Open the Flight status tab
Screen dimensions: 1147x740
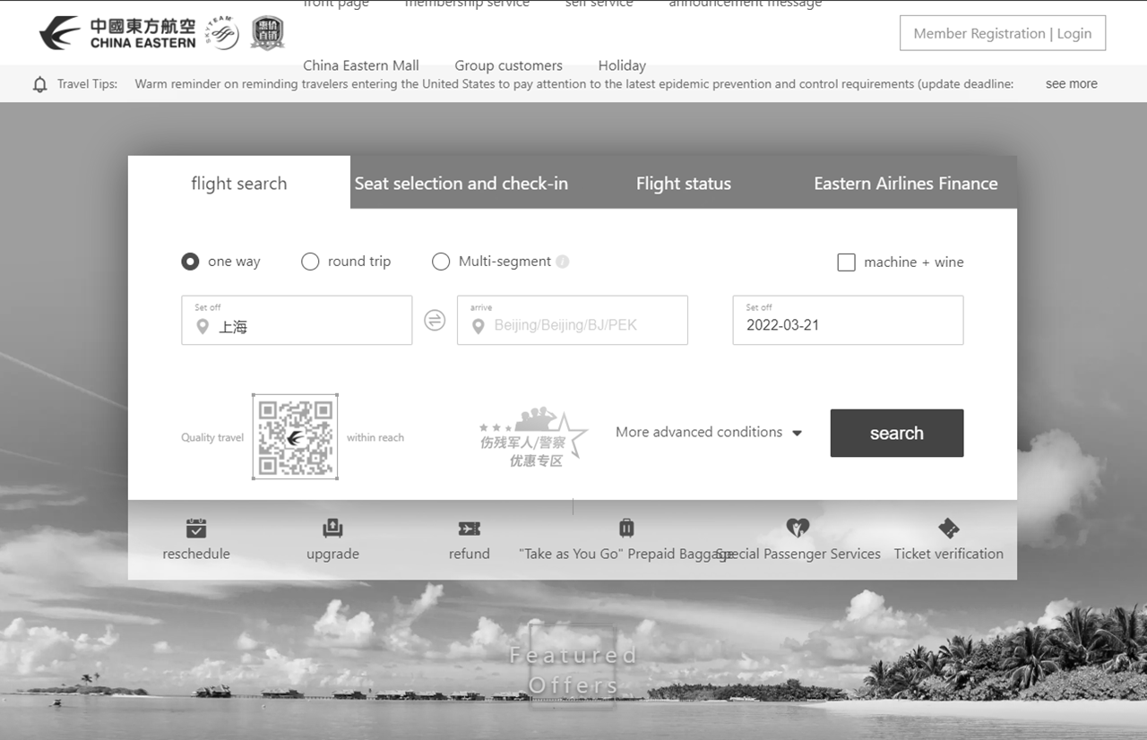(x=683, y=184)
